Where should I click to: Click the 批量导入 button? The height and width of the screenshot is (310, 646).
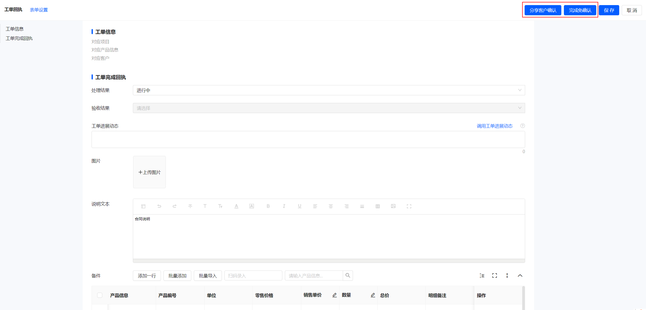(x=208, y=276)
